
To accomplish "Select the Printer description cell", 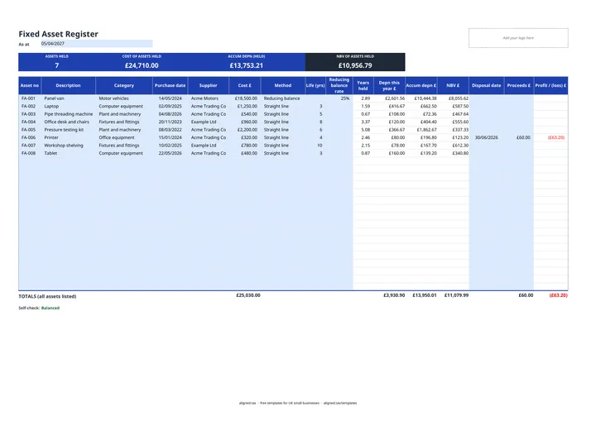I will click(69, 137).
